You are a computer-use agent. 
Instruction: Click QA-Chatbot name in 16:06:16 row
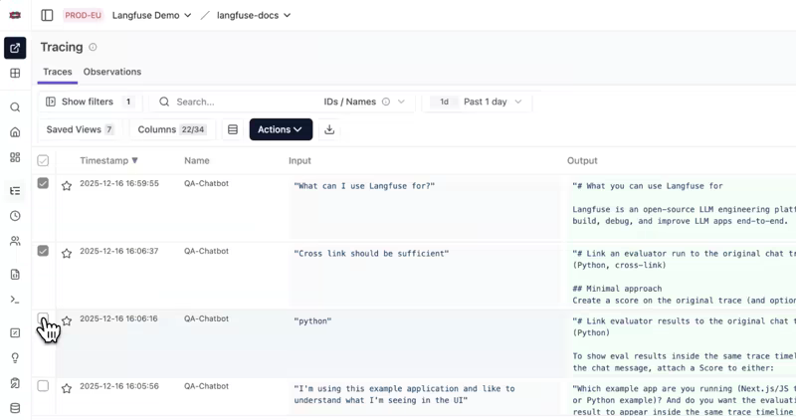(x=206, y=318)
